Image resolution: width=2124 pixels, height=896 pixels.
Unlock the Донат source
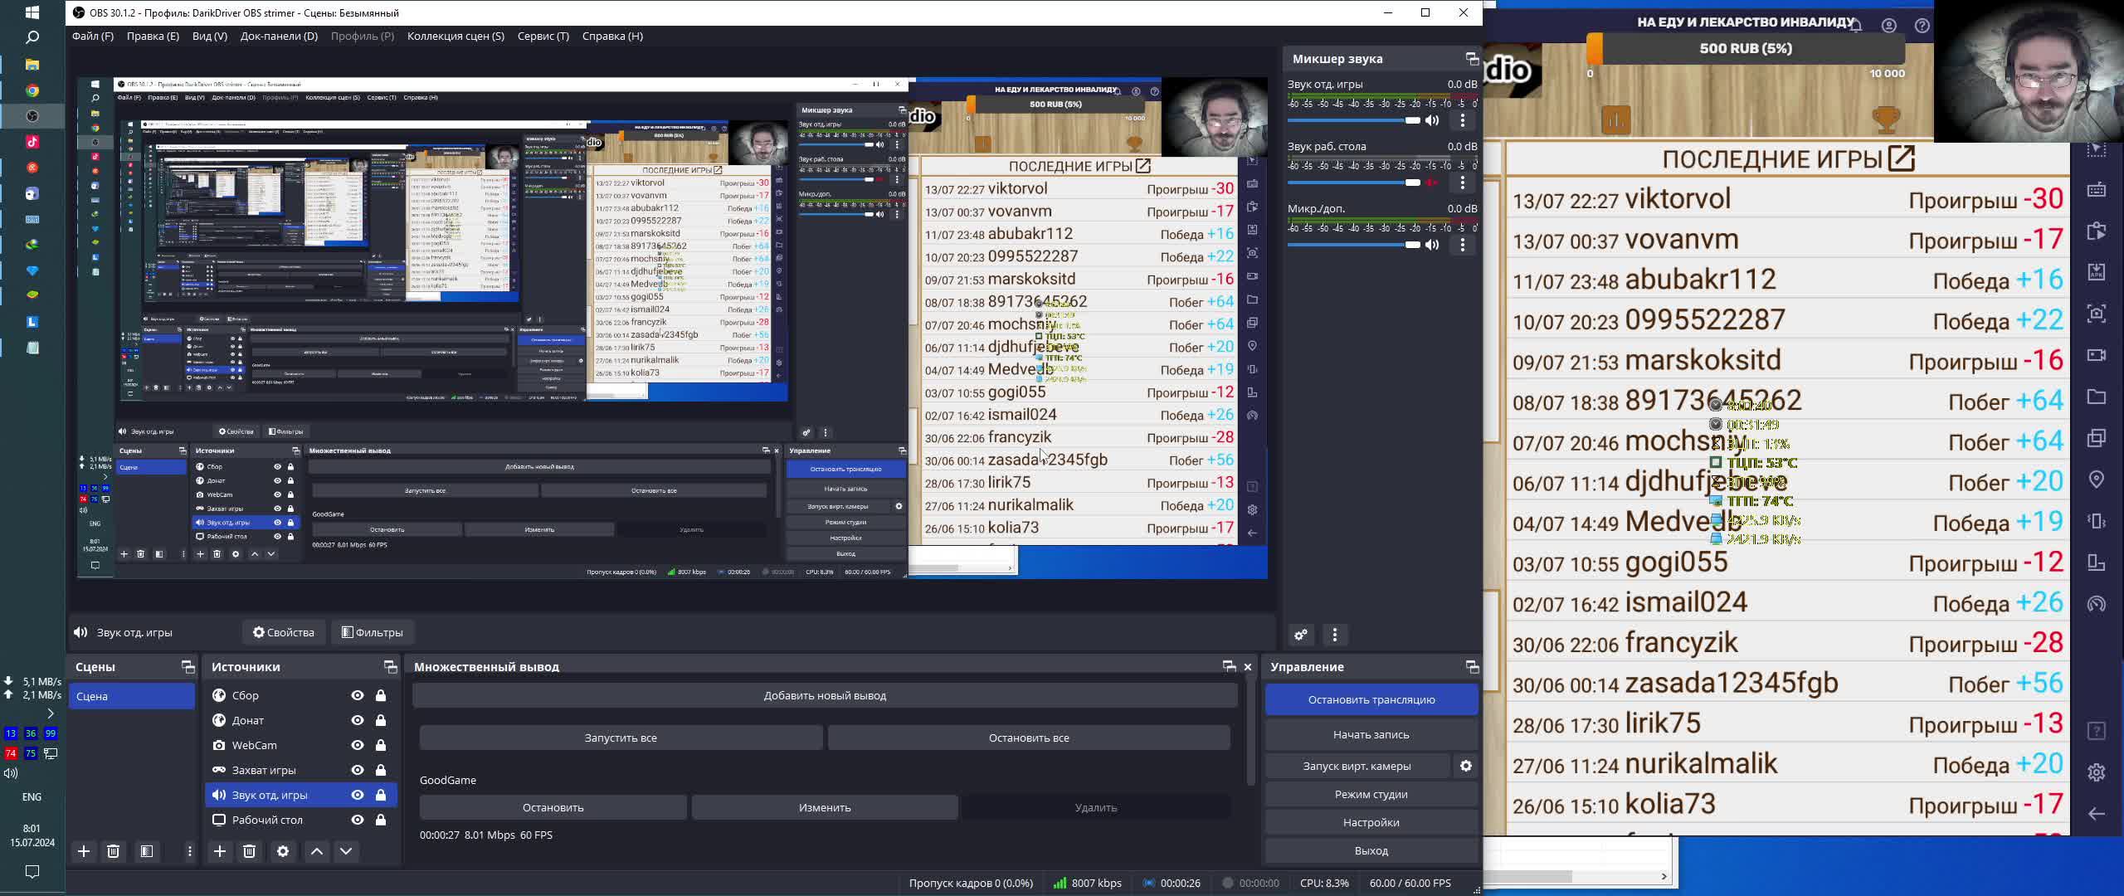pyautogui.click(x=381, y=720)
